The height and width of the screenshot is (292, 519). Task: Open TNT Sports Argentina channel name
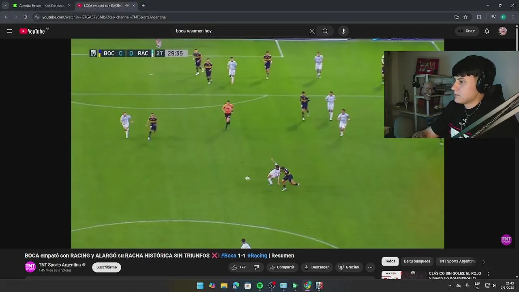[60, 265]
